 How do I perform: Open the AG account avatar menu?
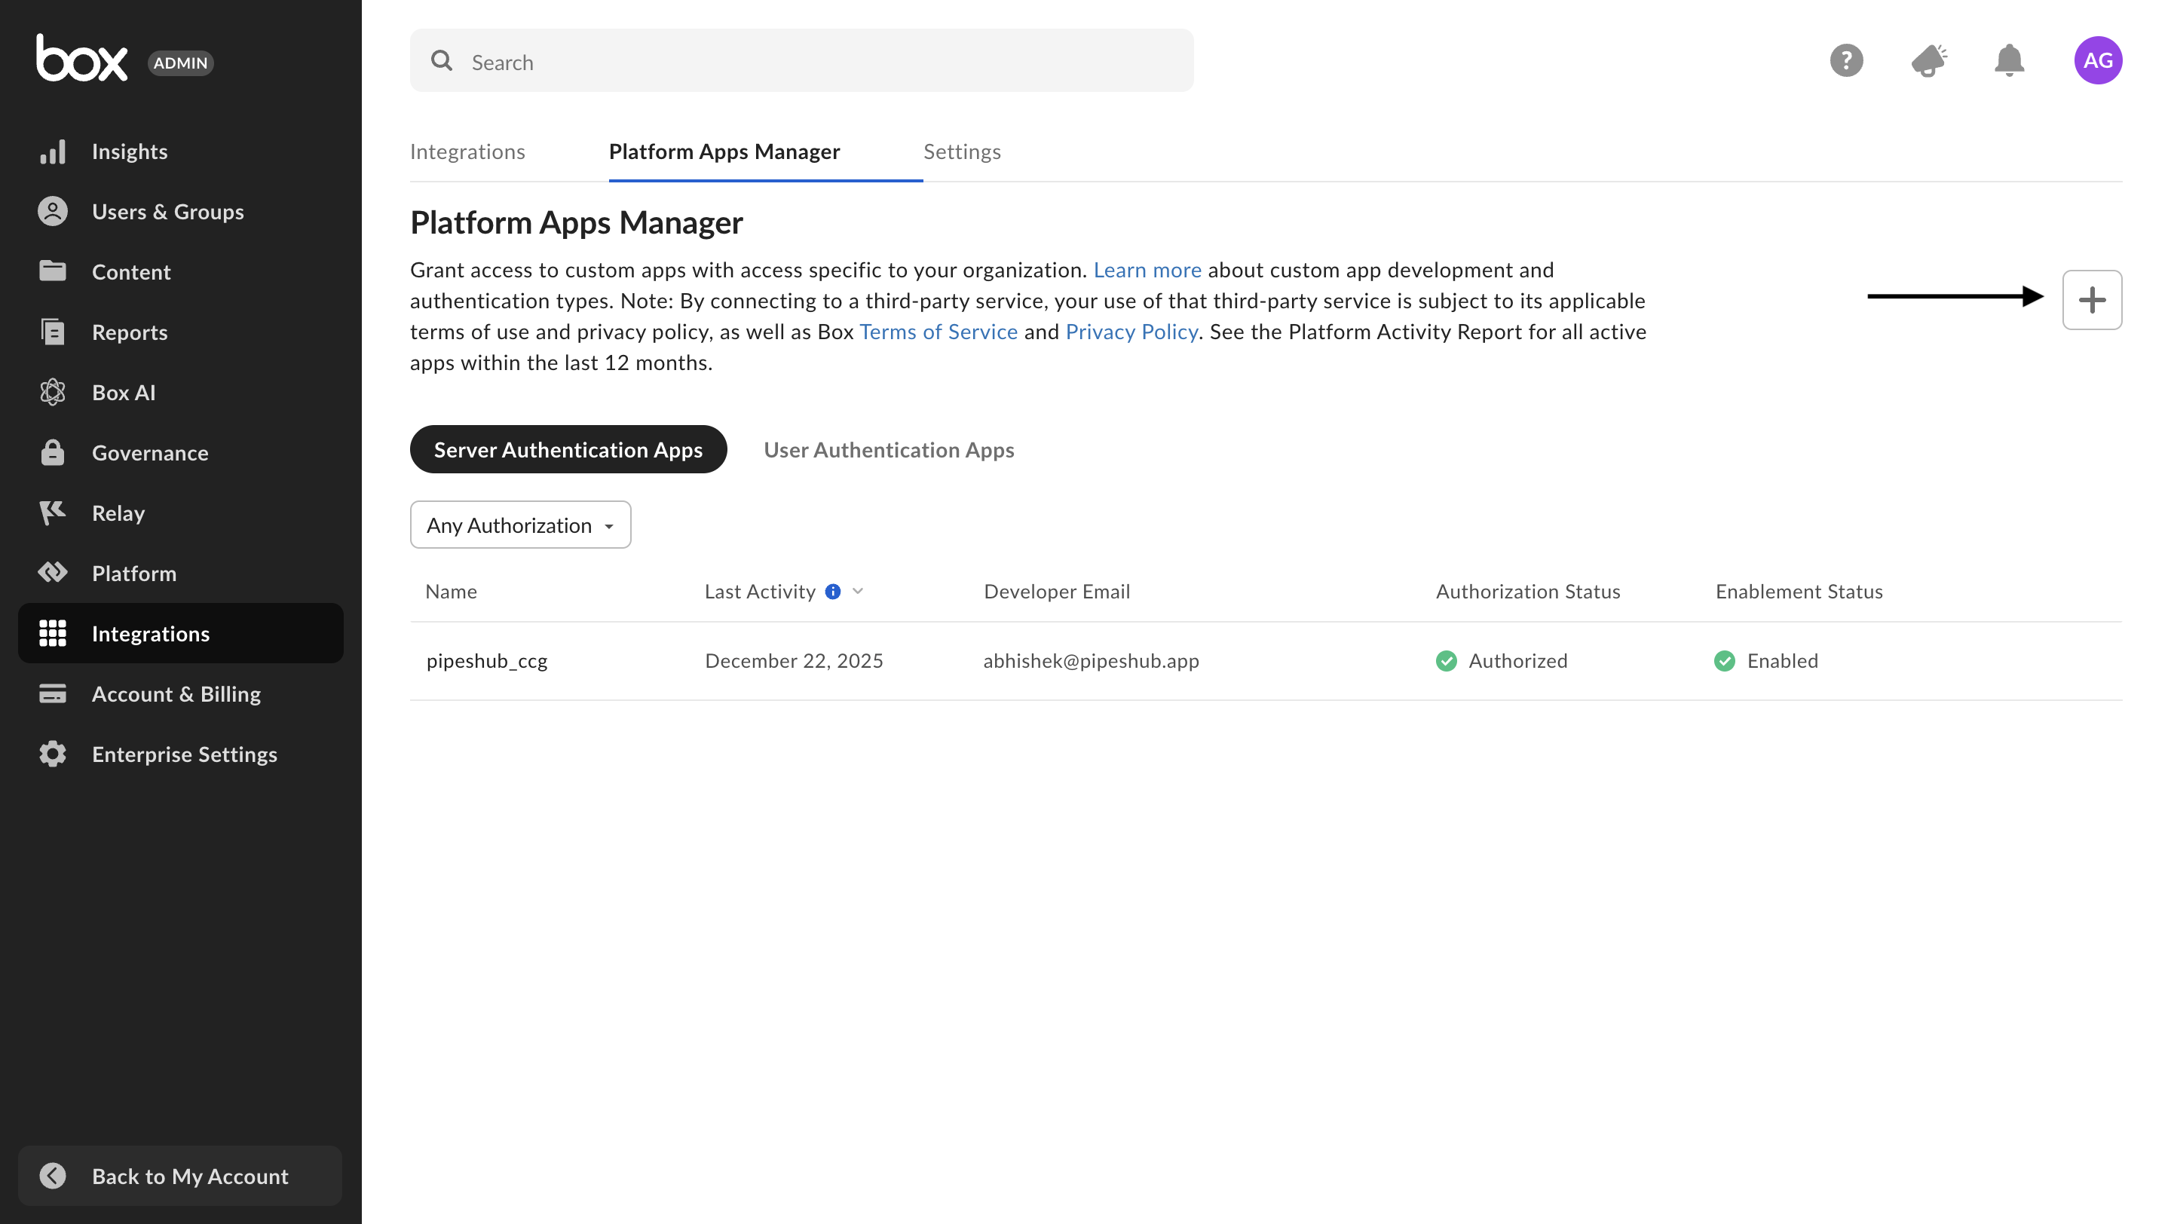pos(2099,60)
